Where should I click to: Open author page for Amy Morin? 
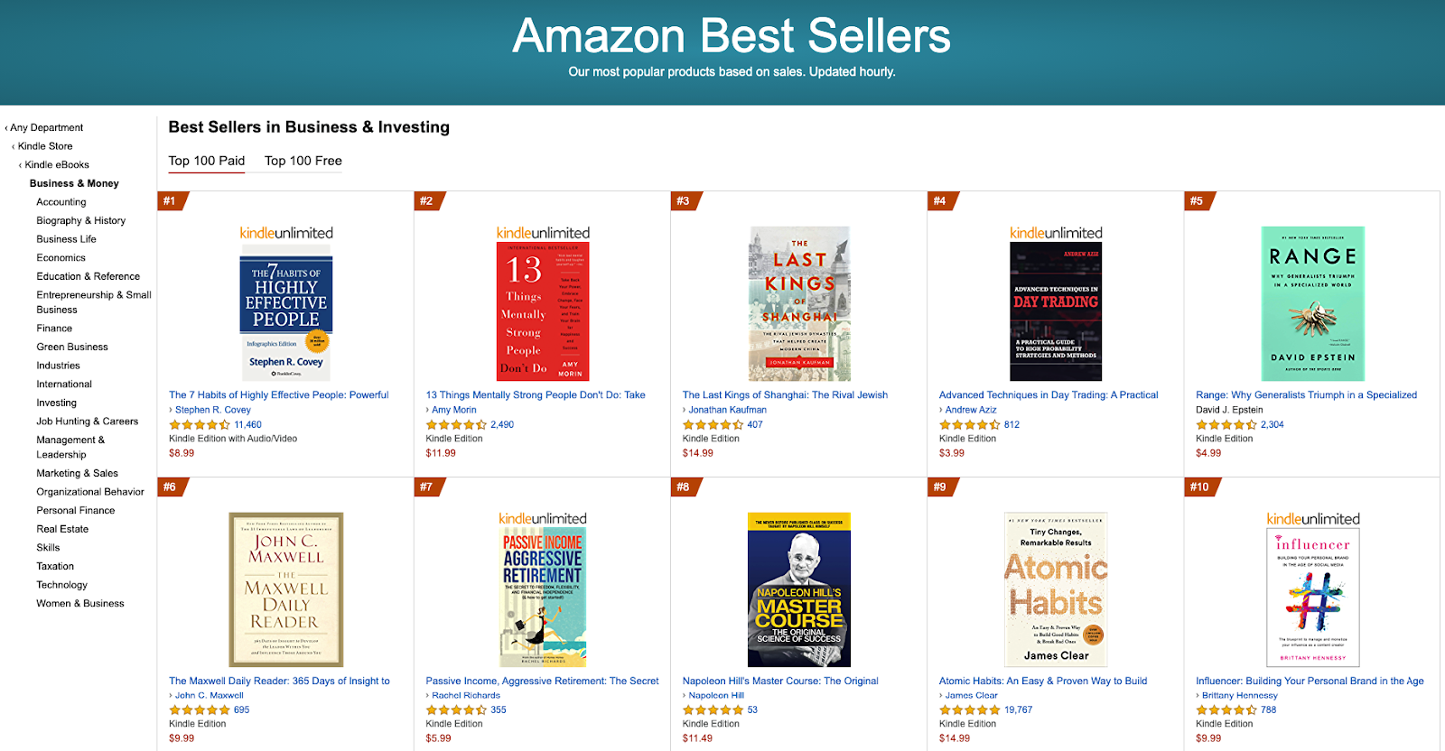pos(453,409)
